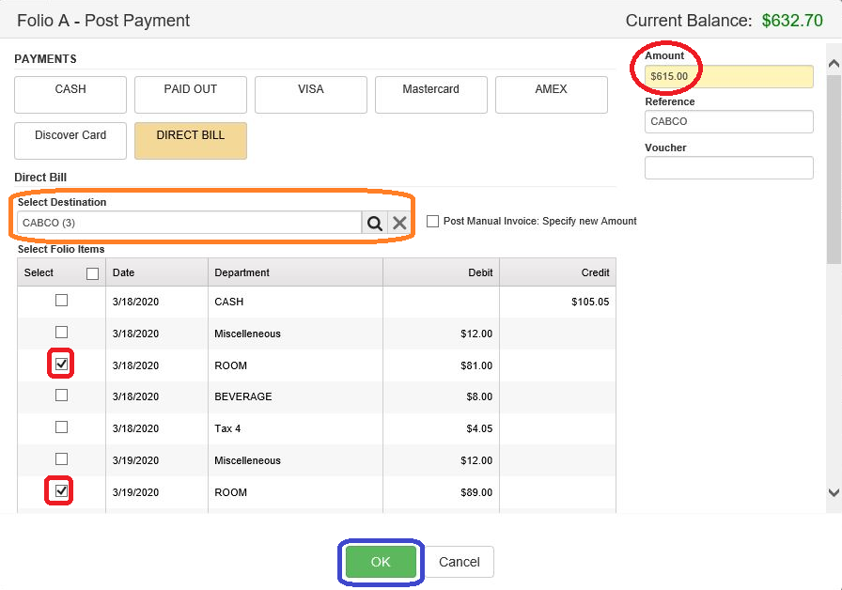Enable Post Manual Invoice: Specify new Amount

[432, 221]
